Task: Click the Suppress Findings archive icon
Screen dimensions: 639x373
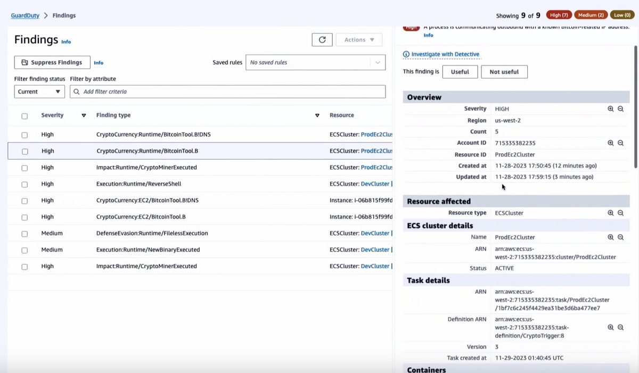Action: point(24,62)
